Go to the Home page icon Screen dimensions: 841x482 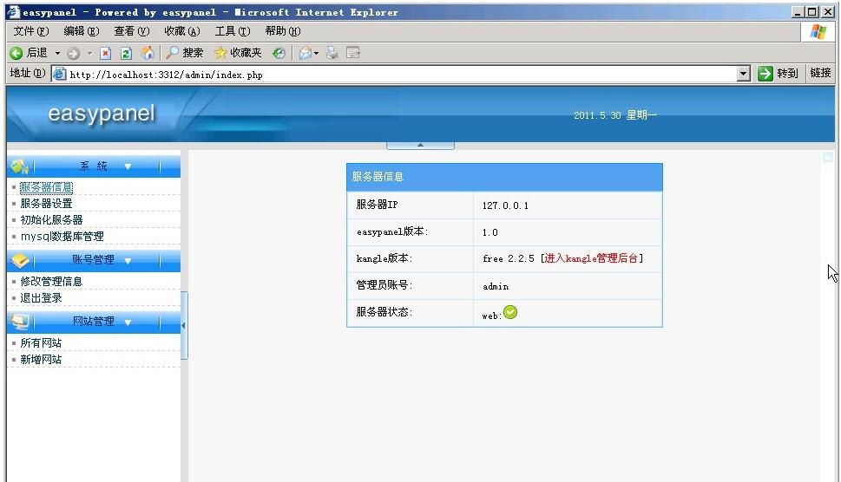[148, 53]
